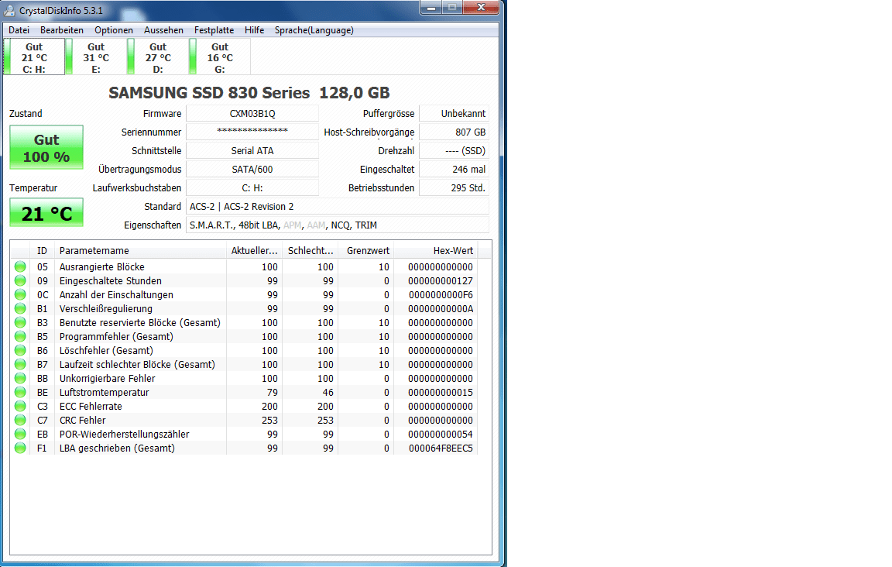Open the Datei menu

point(19,30)
